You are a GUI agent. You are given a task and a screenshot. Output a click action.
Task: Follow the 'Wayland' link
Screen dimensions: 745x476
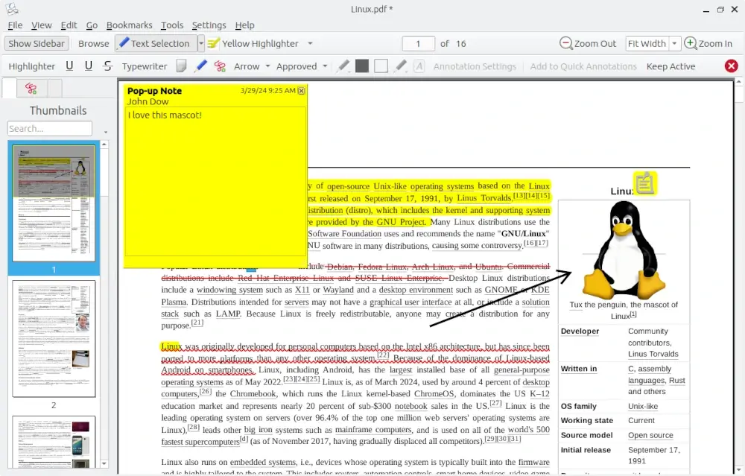tap(338, 290)
